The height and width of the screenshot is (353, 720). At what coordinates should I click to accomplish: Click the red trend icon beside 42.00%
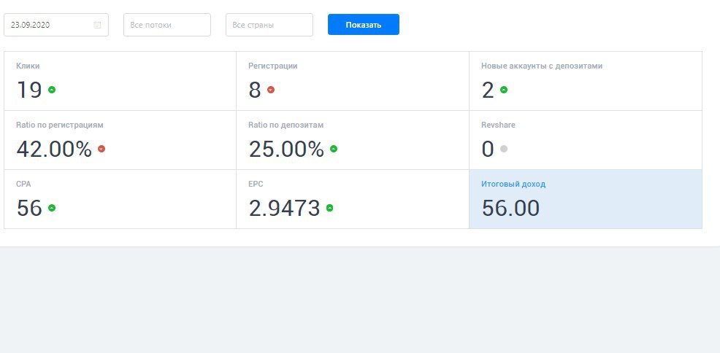pos(102,149)
